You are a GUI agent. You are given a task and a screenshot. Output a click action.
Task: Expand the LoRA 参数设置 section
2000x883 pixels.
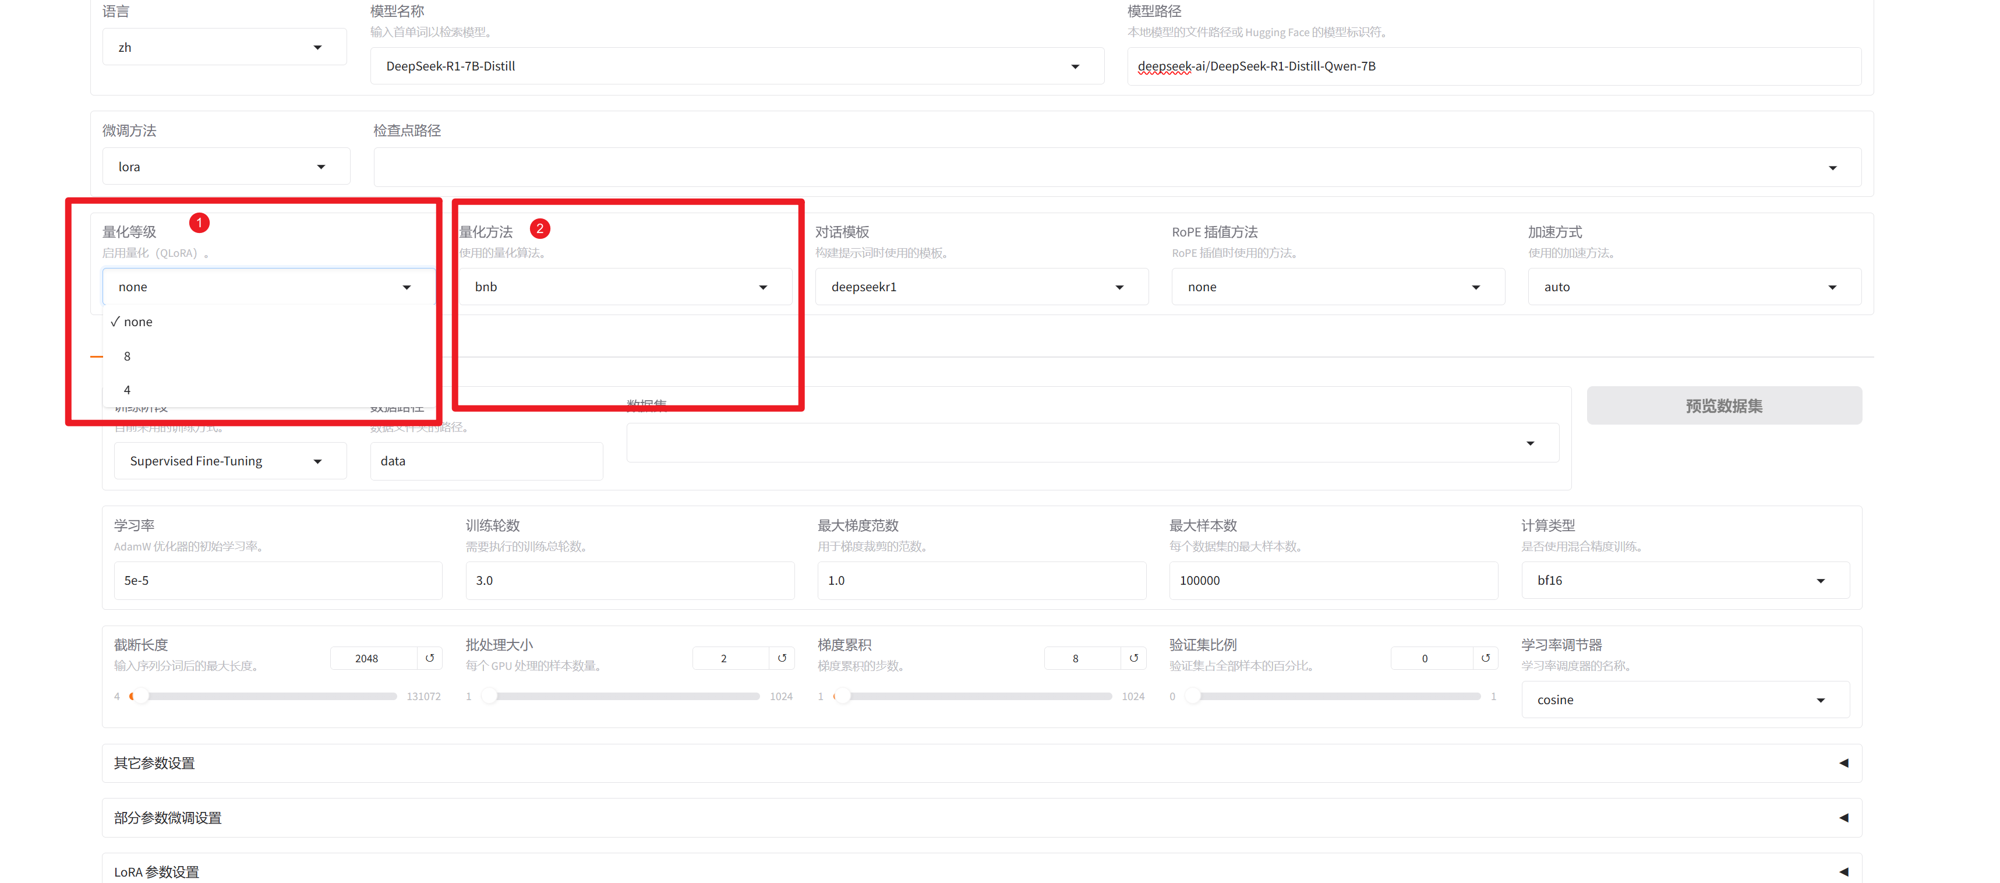[1843, 871]
